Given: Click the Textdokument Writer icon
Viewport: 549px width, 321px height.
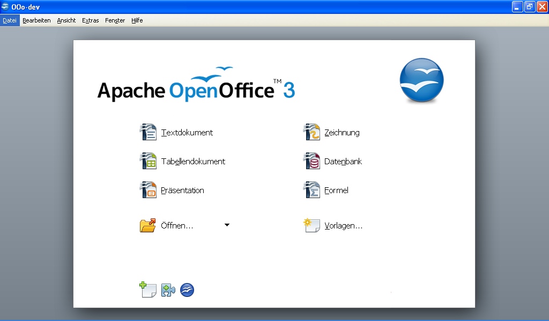Looking at the screenshot, I should pos(148,132).
